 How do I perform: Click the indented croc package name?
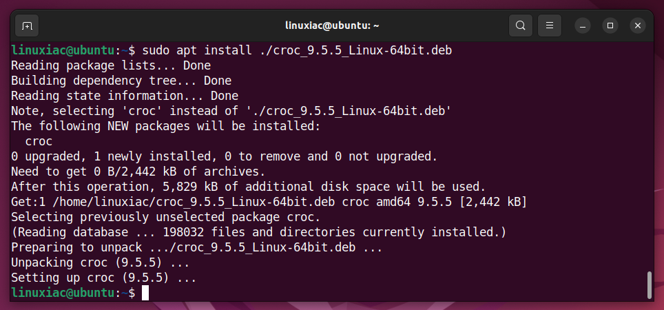[39, 141]
